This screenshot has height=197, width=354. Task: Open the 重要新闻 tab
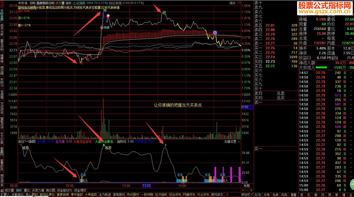click(x=63, y=194)
